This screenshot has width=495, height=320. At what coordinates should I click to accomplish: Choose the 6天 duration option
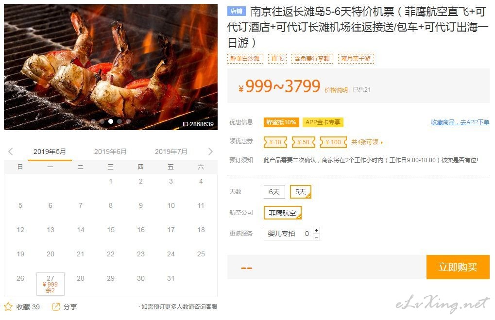(x=274, y=191)
